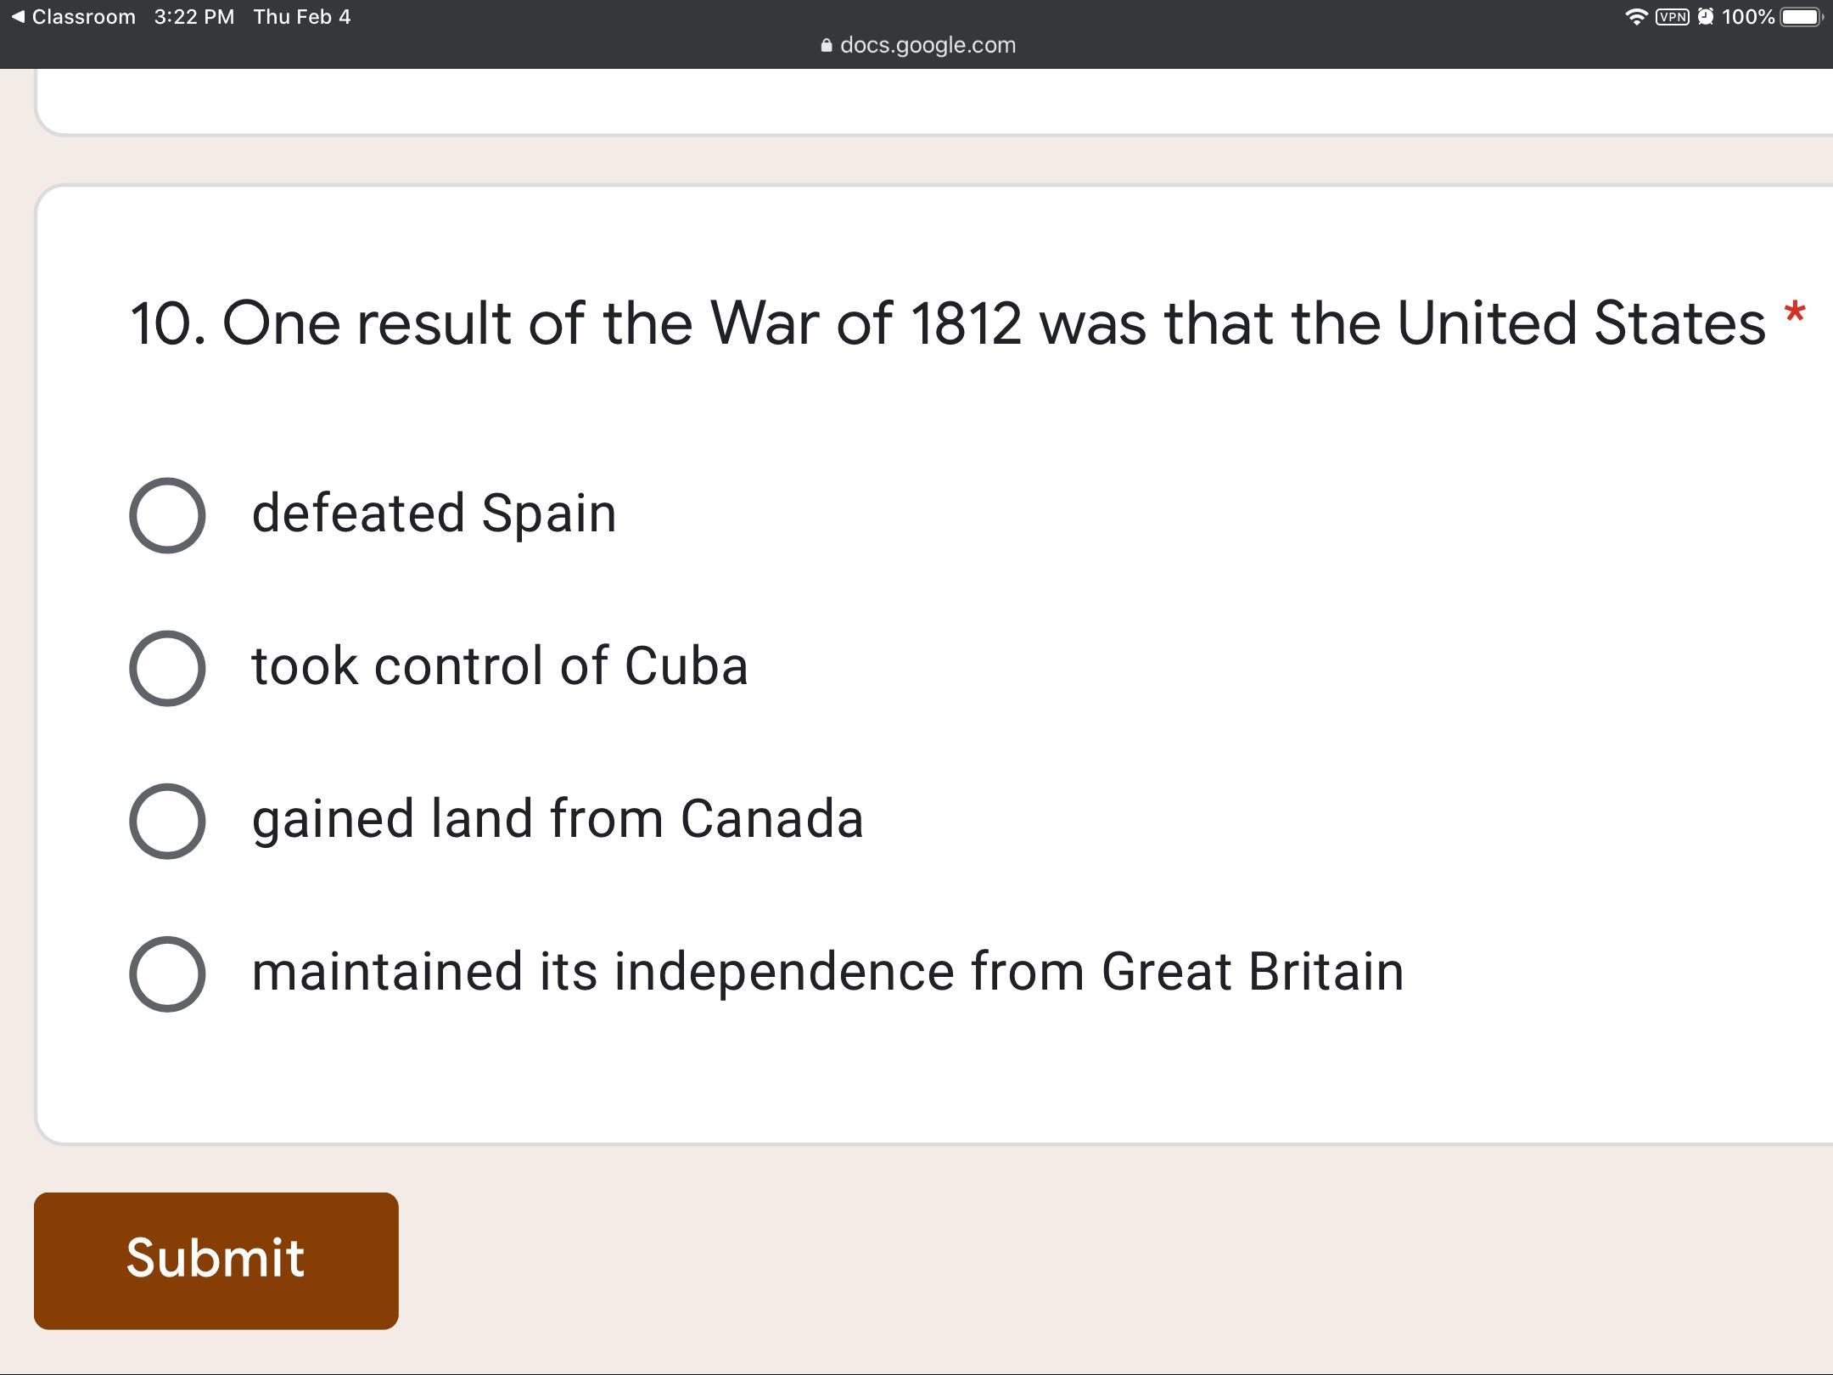This screenshot has width=1833, height=1375.
Task: Tap the Thu Feb 4 date
Action: tap(302, 17)
